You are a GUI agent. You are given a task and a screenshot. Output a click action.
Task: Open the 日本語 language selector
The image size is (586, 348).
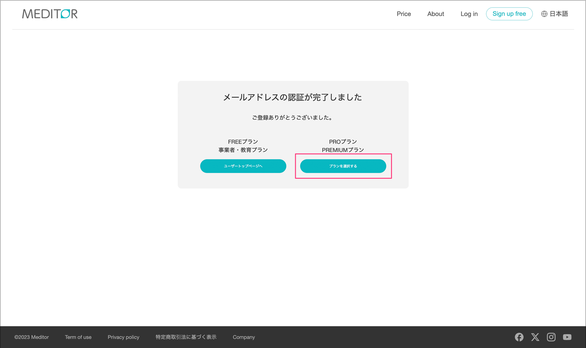coord(559,14)
